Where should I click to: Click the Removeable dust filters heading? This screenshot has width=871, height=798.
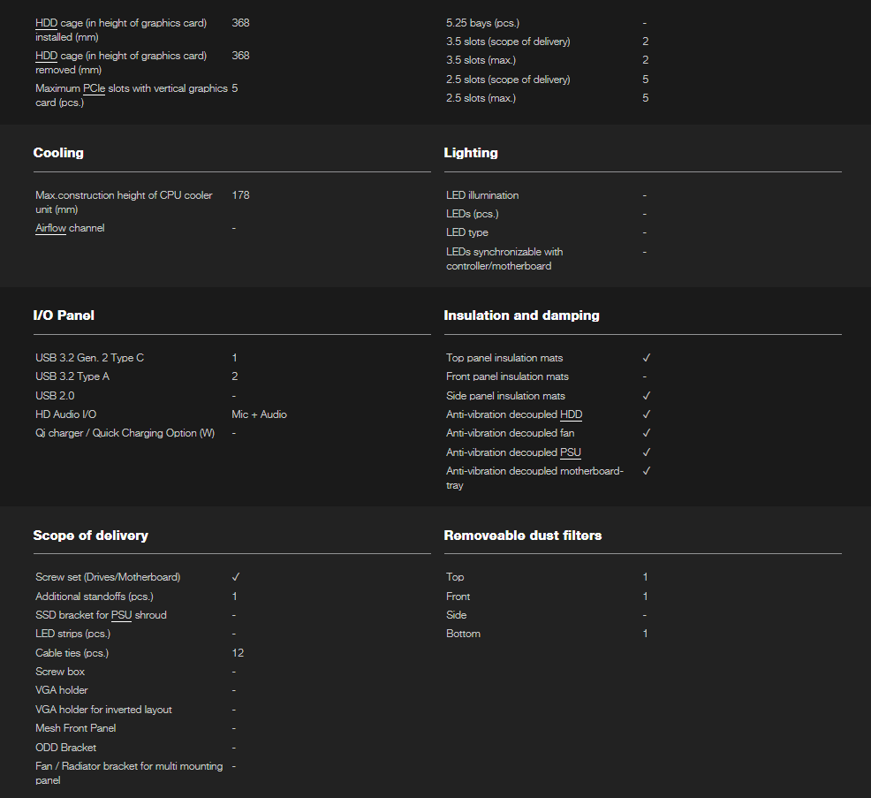pos(522,536)
